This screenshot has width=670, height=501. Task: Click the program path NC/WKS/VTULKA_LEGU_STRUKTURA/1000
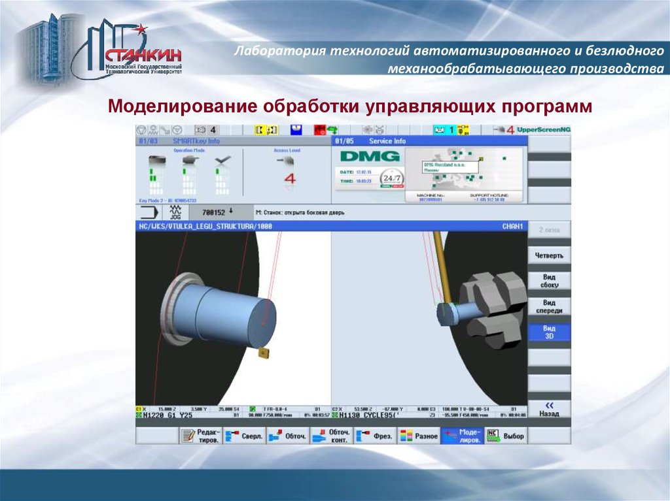click(x=205, y=226)
